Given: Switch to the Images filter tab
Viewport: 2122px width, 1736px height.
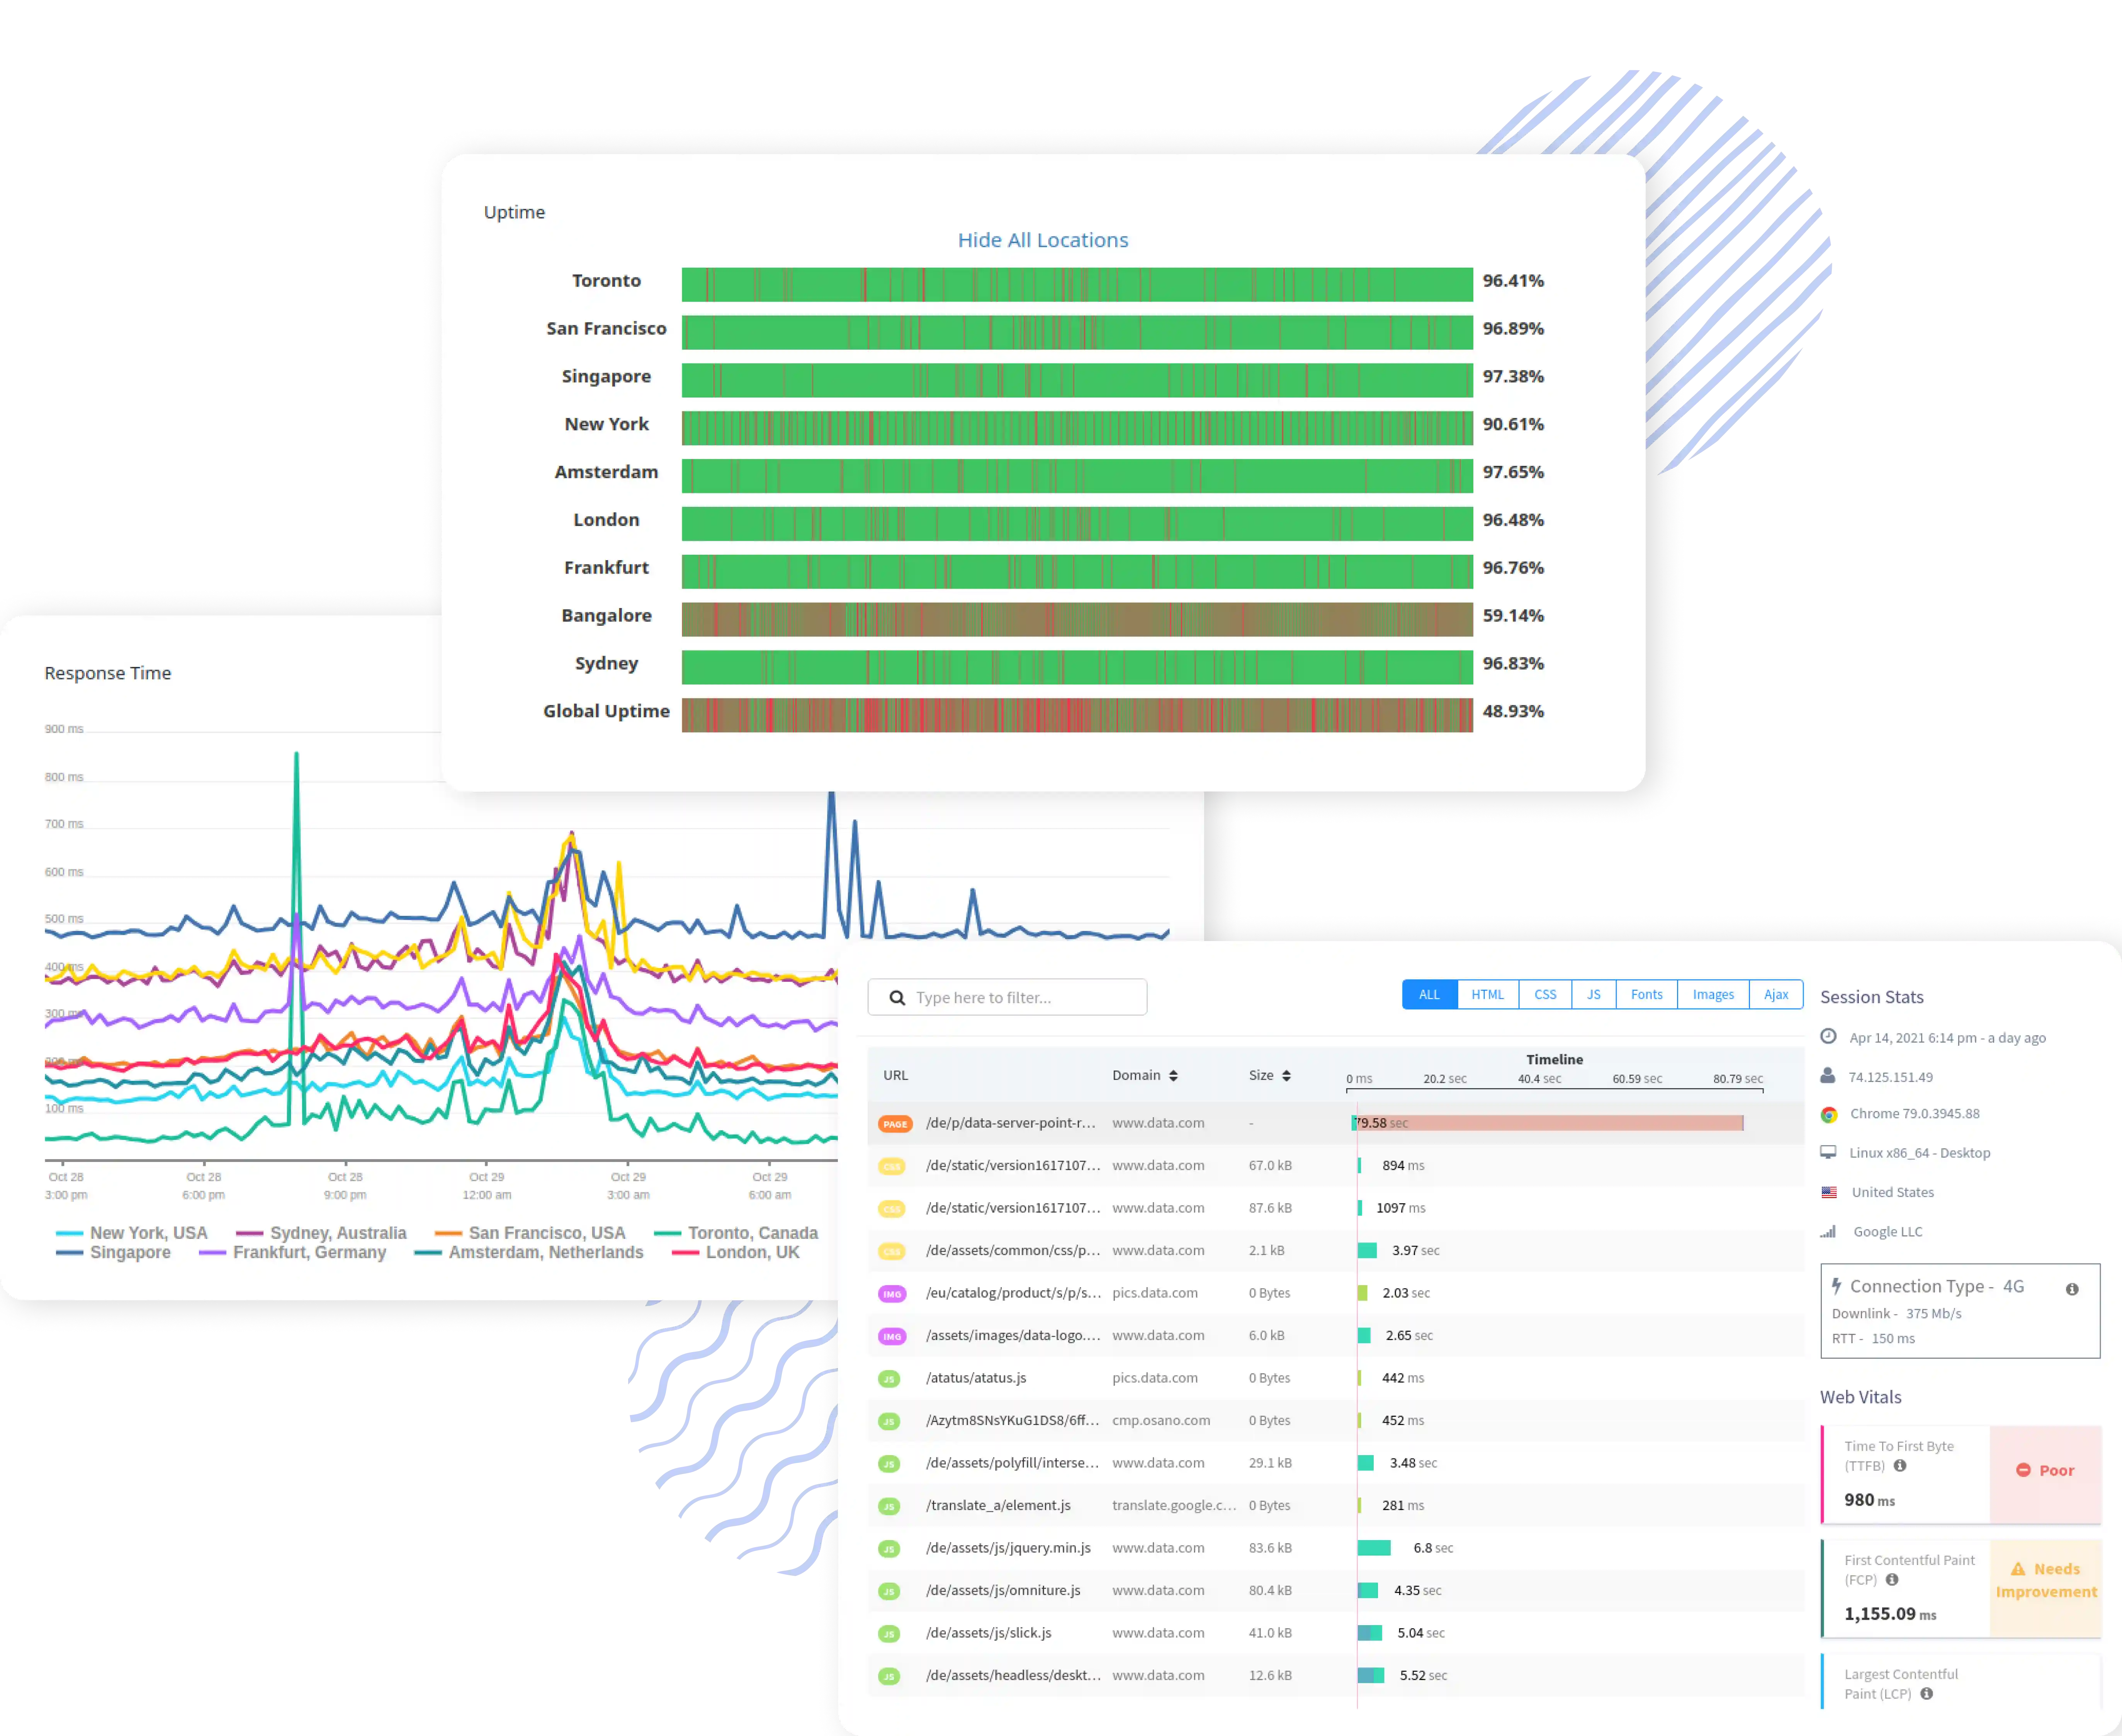Looking at the screenshot, I should (x=1713, y=994).
